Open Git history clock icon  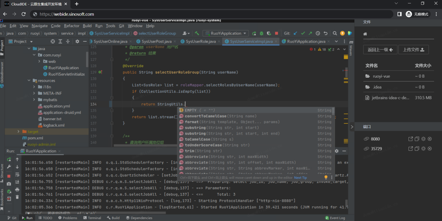[318, 33]
